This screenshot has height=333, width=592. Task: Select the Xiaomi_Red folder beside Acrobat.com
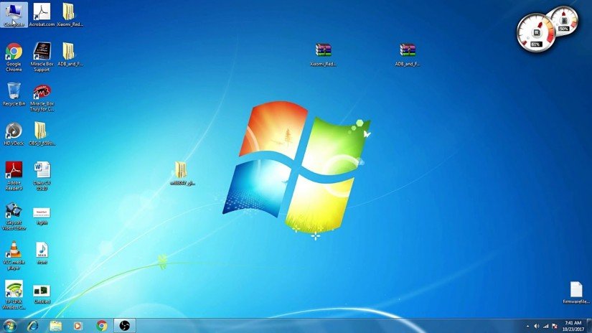pos(70,15)
